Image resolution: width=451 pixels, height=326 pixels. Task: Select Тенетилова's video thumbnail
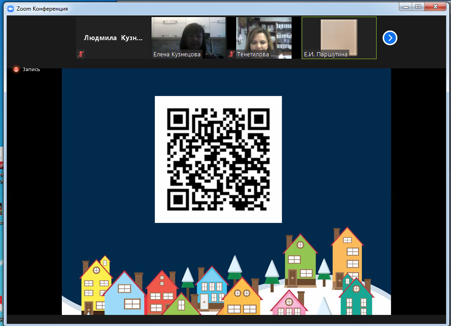(x=264, y=35)
